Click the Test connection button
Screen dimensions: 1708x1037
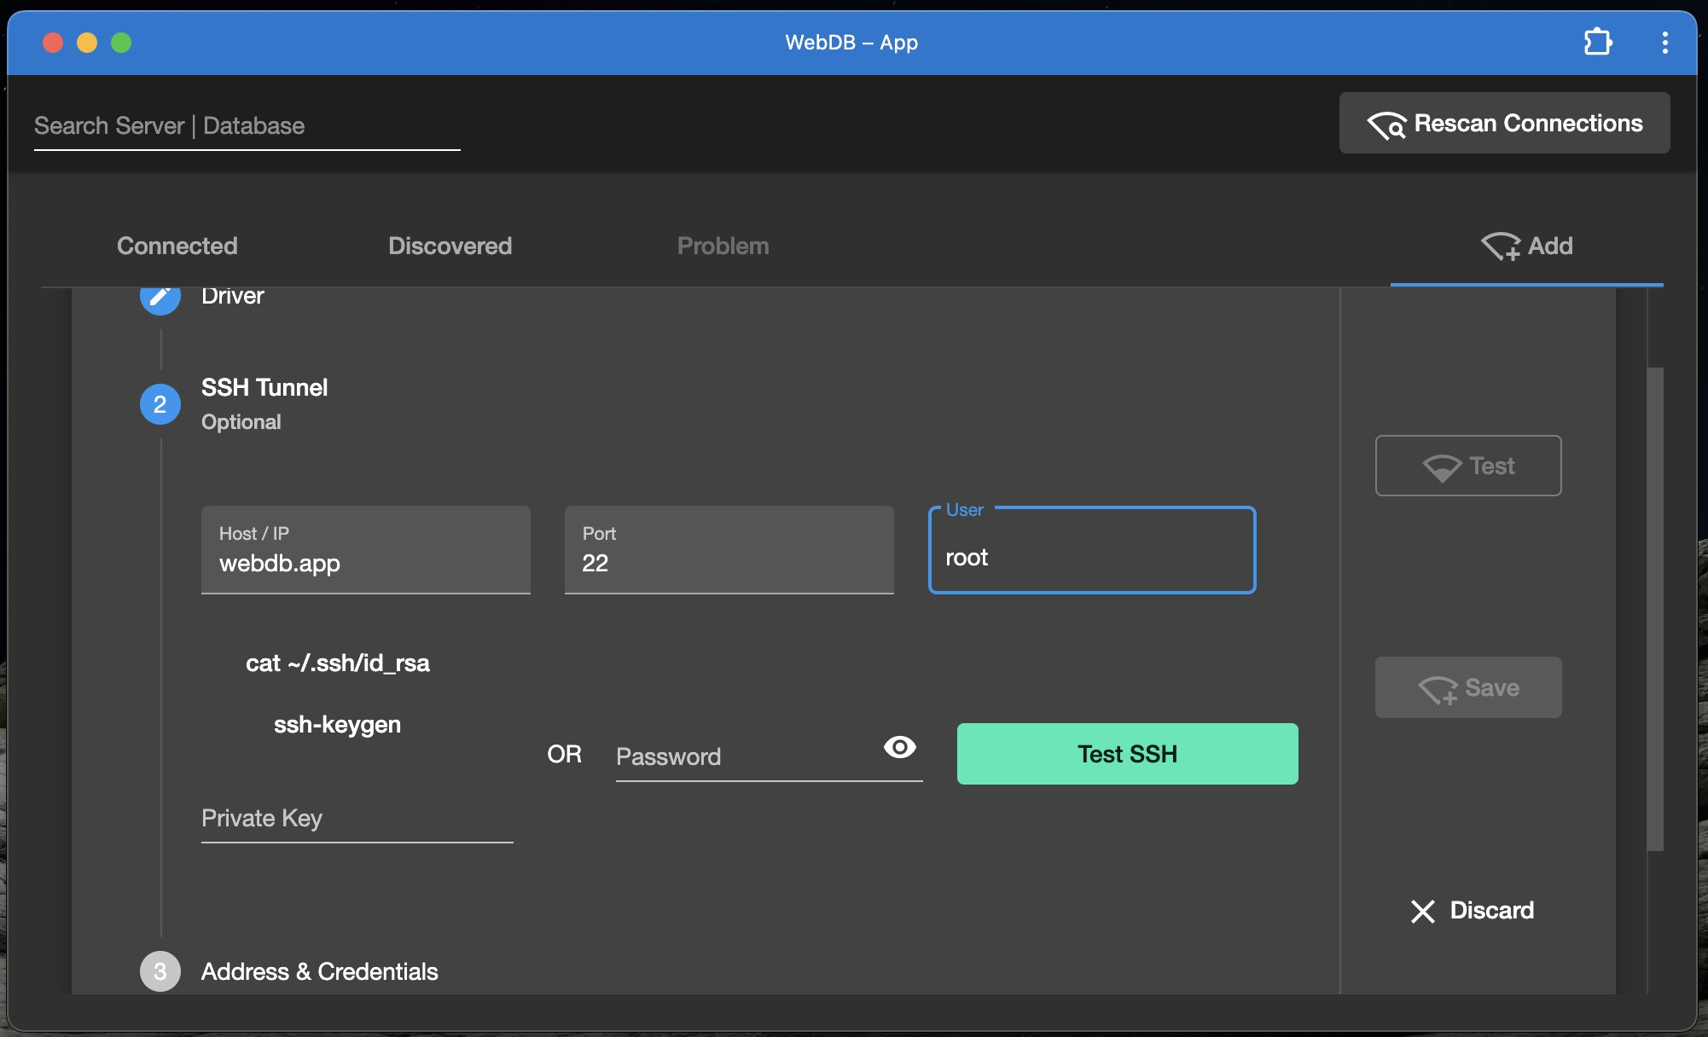1468,466
